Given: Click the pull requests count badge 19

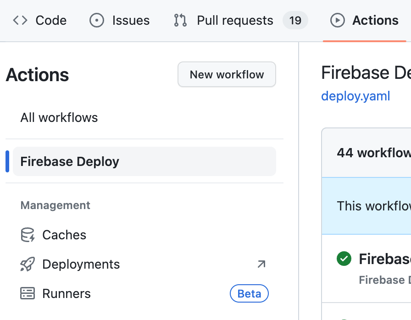Looking at the screenshot, I should point(295,21).
